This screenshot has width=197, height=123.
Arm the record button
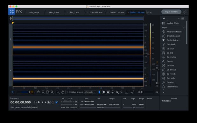pos(39,102)
